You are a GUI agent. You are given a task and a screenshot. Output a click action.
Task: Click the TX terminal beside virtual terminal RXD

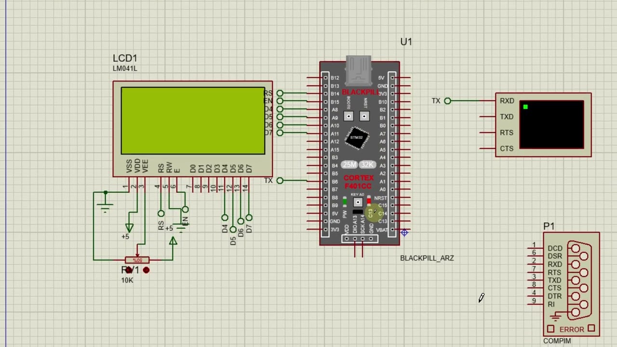tap(447, 101)
